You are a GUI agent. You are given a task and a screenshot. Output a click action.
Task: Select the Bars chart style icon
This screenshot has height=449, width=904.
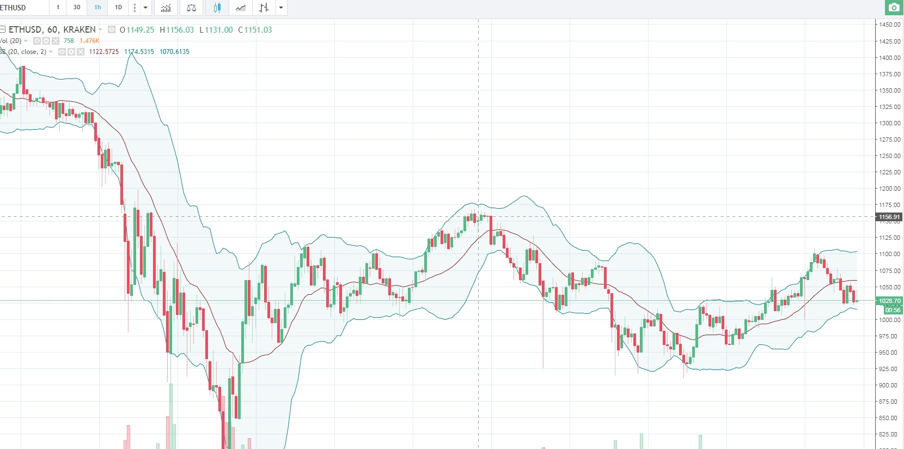click(x=264, y=8)
